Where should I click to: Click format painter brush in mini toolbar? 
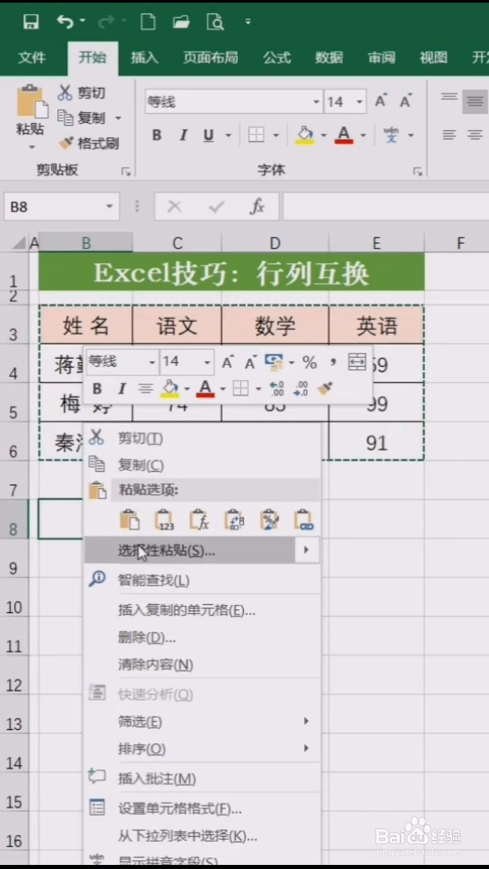(x=325, y=388)
